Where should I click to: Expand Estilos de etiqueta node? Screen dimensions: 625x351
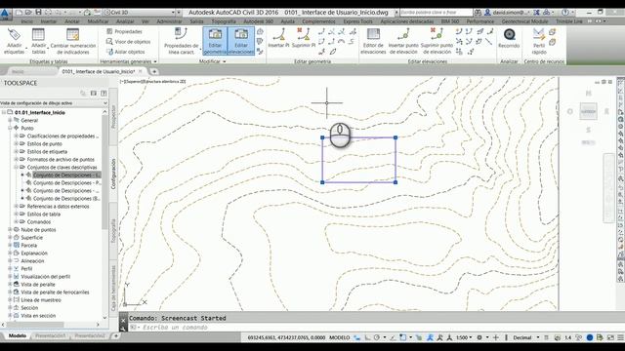(17, 152)
